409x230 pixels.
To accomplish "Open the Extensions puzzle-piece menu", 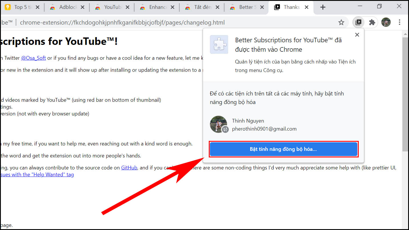I will point(372,22).
